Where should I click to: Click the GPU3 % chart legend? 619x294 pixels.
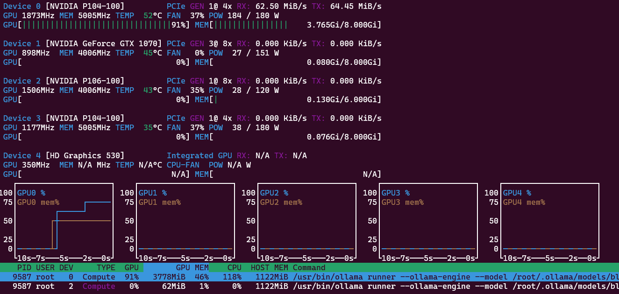395,193
